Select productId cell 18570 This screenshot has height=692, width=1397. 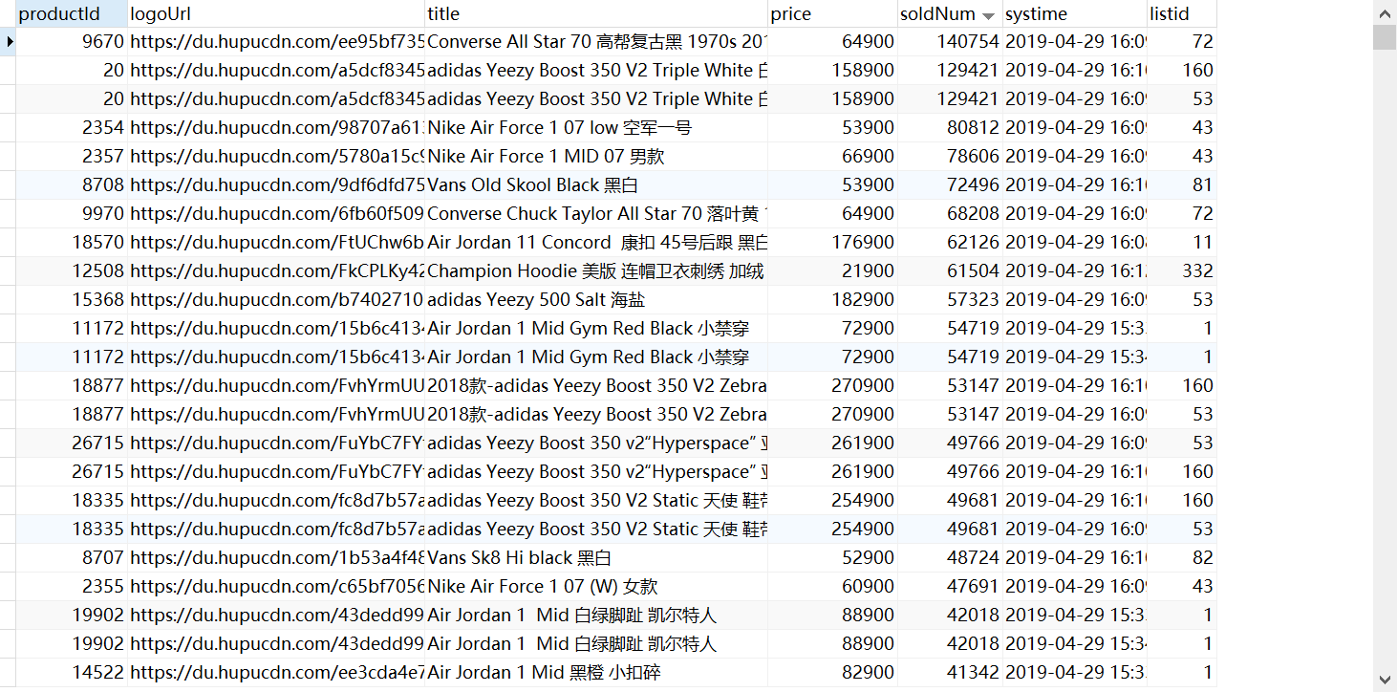point(72,243)
